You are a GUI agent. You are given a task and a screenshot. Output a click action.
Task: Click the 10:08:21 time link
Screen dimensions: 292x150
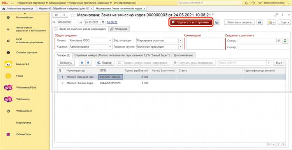click(x=112, y=22)
